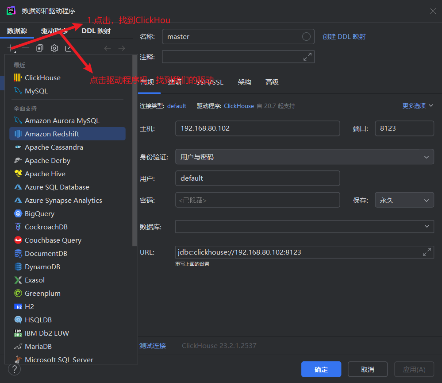442x383 pixels.
Task: Close the data sources dialog
Action: (433, 11)
